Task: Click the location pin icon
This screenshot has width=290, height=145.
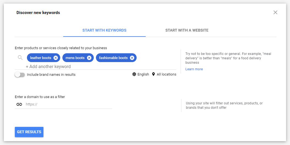Action: pyautogui.click(x=153, y=74)
